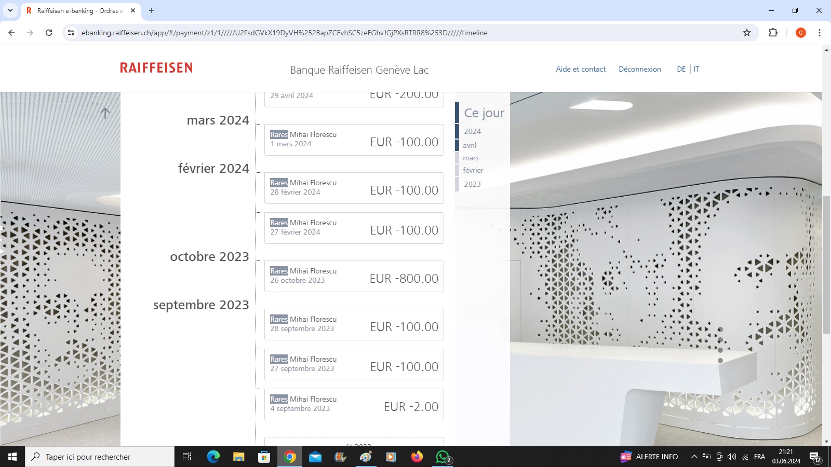The height and width of the screenshot is (467, 831).
Task: Show hidden system tray icons
Action: pos(694,457)
